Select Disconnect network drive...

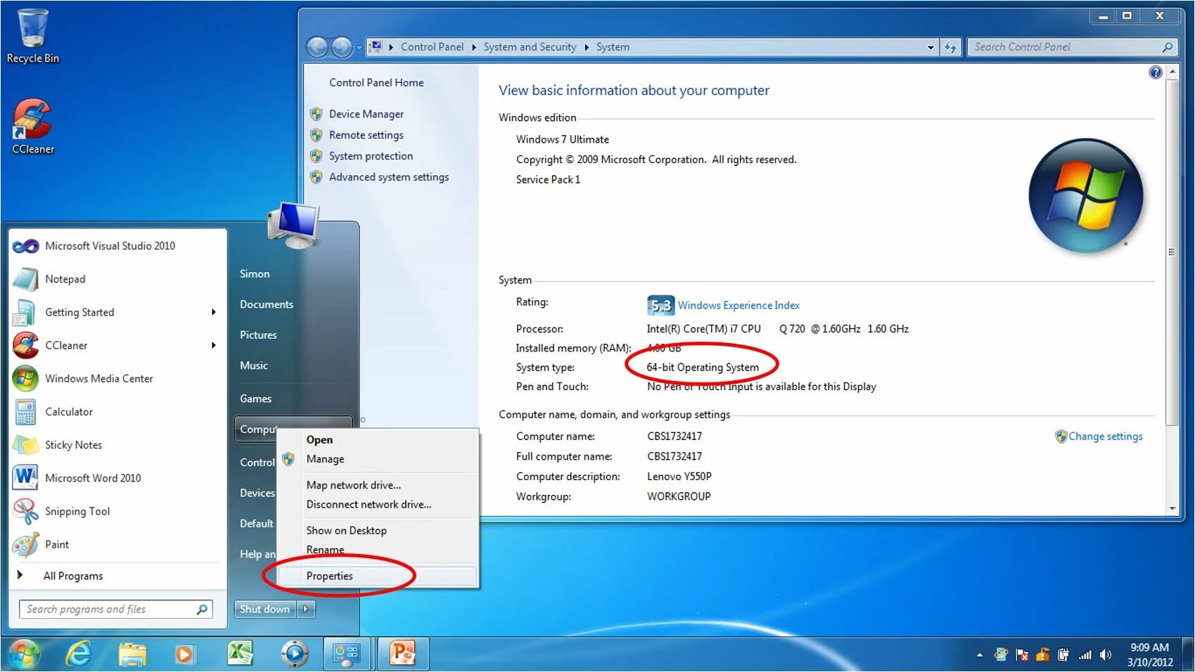pyautogui.click(x=369, y=505)
